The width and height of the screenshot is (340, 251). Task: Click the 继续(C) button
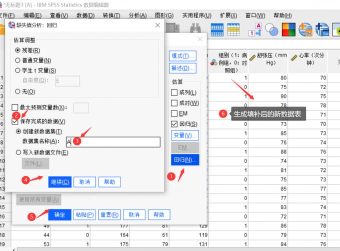click(60, 182)
